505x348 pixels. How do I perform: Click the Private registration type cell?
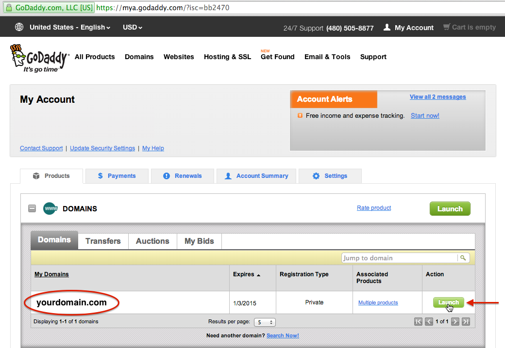[314, 302]
